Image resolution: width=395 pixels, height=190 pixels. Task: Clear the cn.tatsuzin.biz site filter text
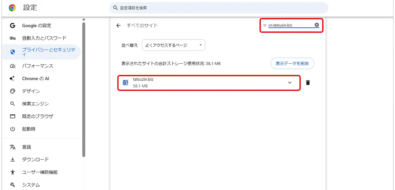point(317,25)
